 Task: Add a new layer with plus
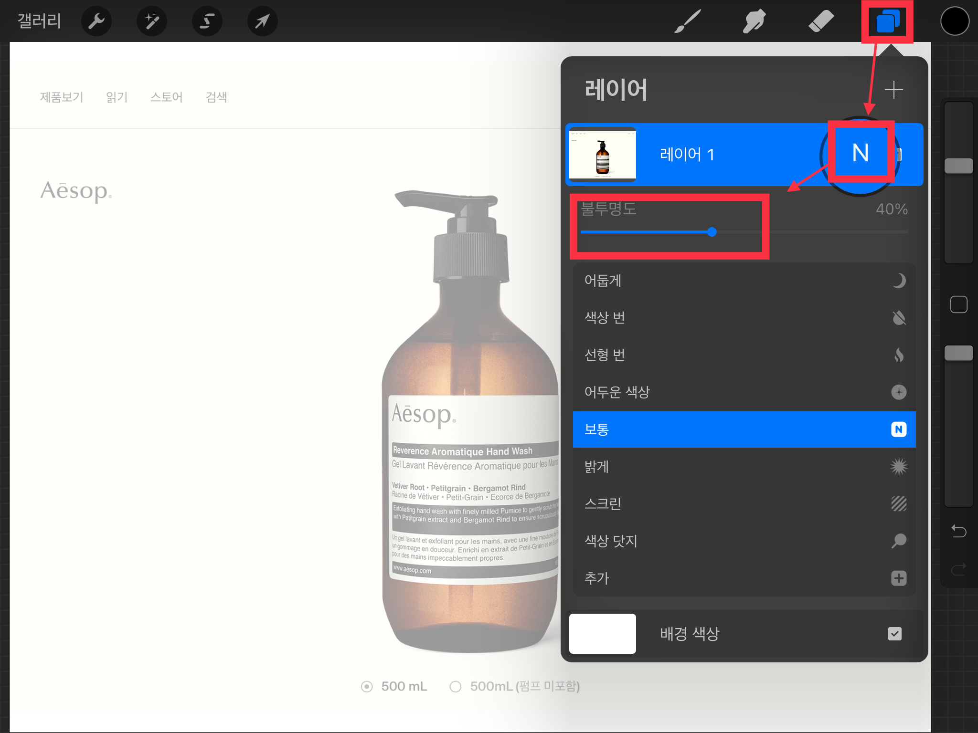[x=893, y=90]
